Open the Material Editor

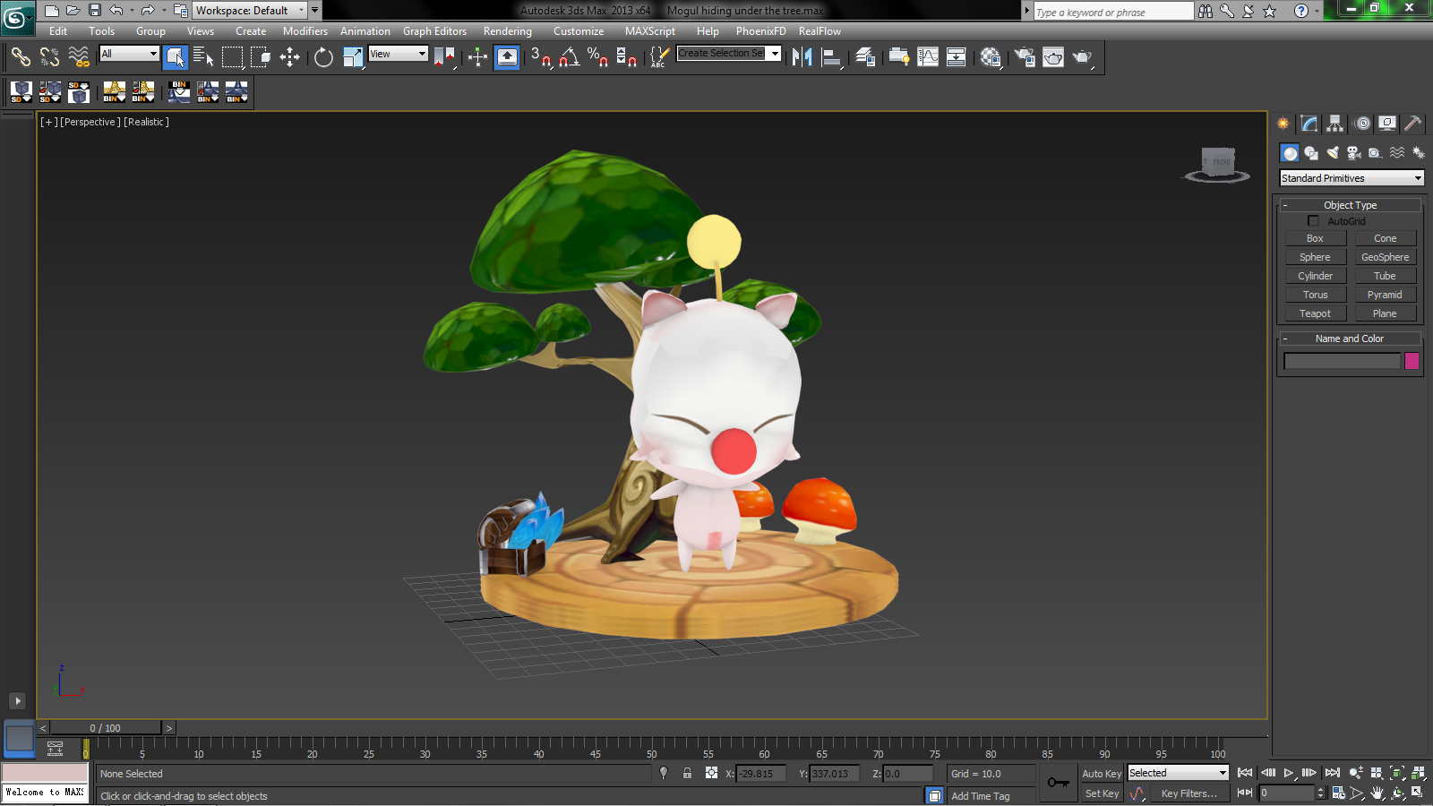(991, 57)
